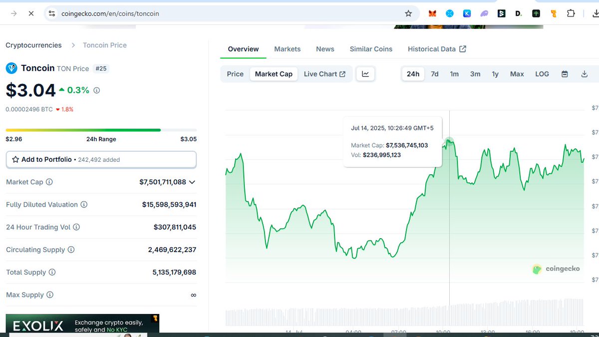The image size is (599, 337).
Task: Click the 2,469,622,237 circulating supply value
Action: (172, 250)
